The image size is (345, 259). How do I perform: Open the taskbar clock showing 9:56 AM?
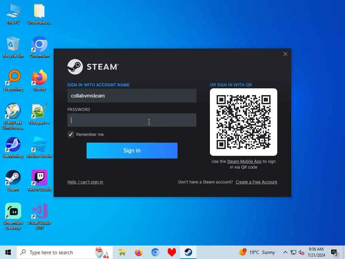click(316, 252)
